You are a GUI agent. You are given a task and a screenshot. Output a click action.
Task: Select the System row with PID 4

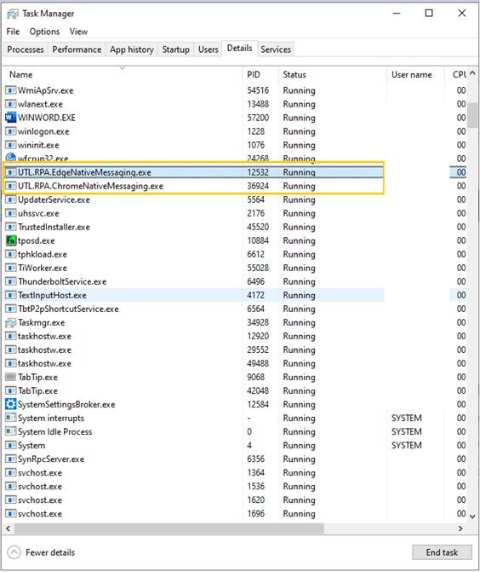coord(235,446)
